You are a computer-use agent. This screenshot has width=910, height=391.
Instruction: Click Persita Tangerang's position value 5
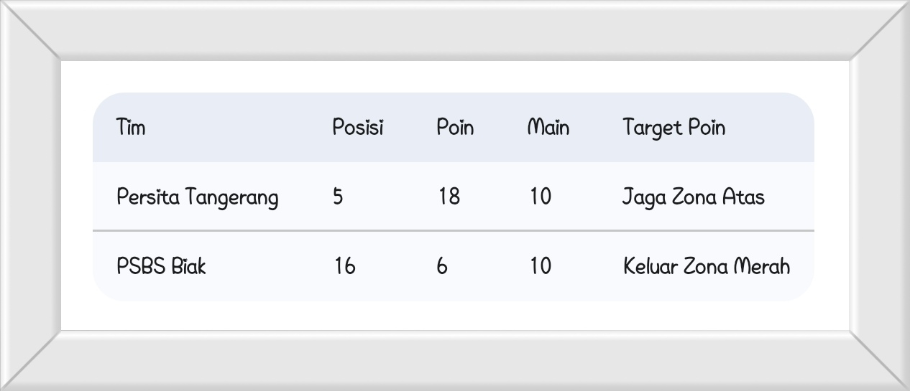tap(338, 197)
